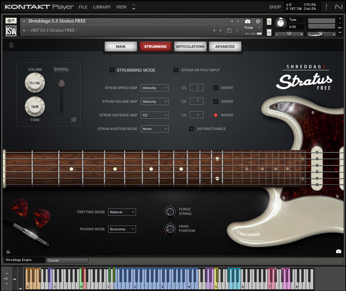Image resolution: width=346 pixels, height=291 pixels.
Task: Click the camera icon at bottom right
Action: point(339,251)
